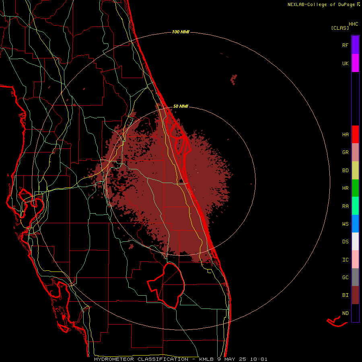
Task: Click the 100 NMI range ring label
Action: (x=181, y=32)
